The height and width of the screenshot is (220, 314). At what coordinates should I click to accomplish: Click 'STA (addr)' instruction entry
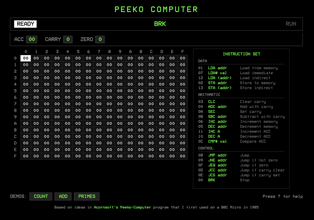tap(220, 88)
